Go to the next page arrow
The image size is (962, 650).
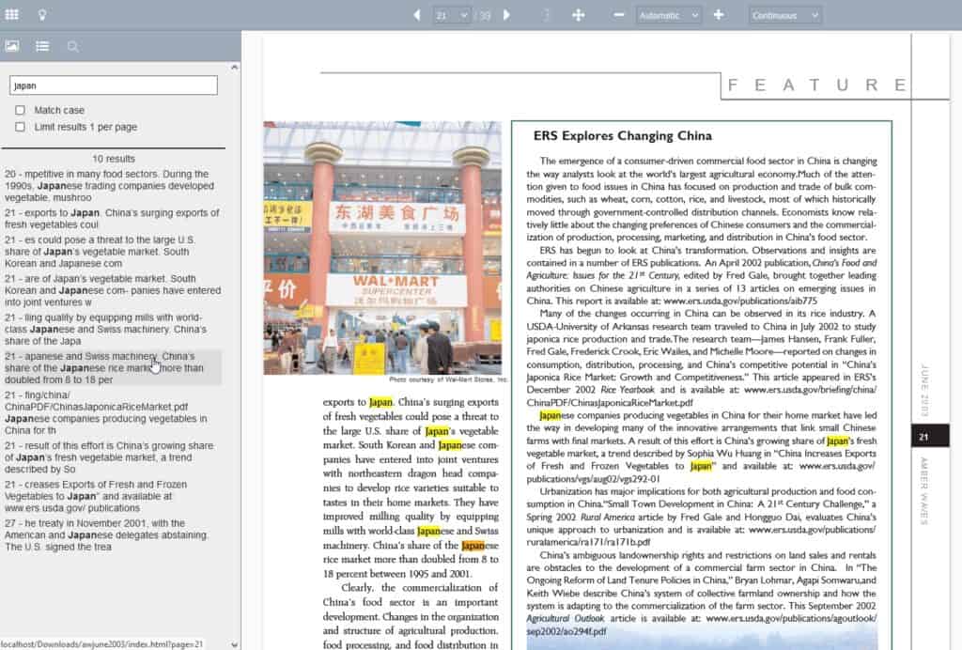(x=506, y=15)
